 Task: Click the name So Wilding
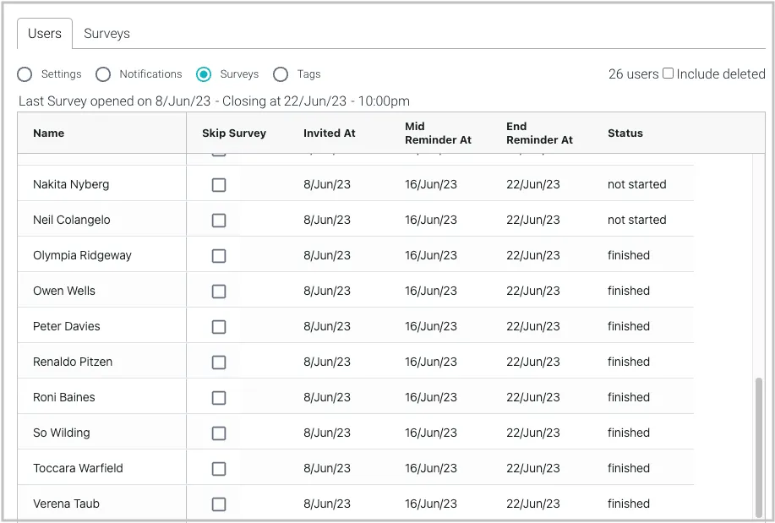pos(62,433)
